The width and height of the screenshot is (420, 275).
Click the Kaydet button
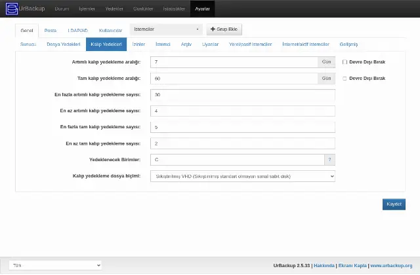click(x=394, y=204)
